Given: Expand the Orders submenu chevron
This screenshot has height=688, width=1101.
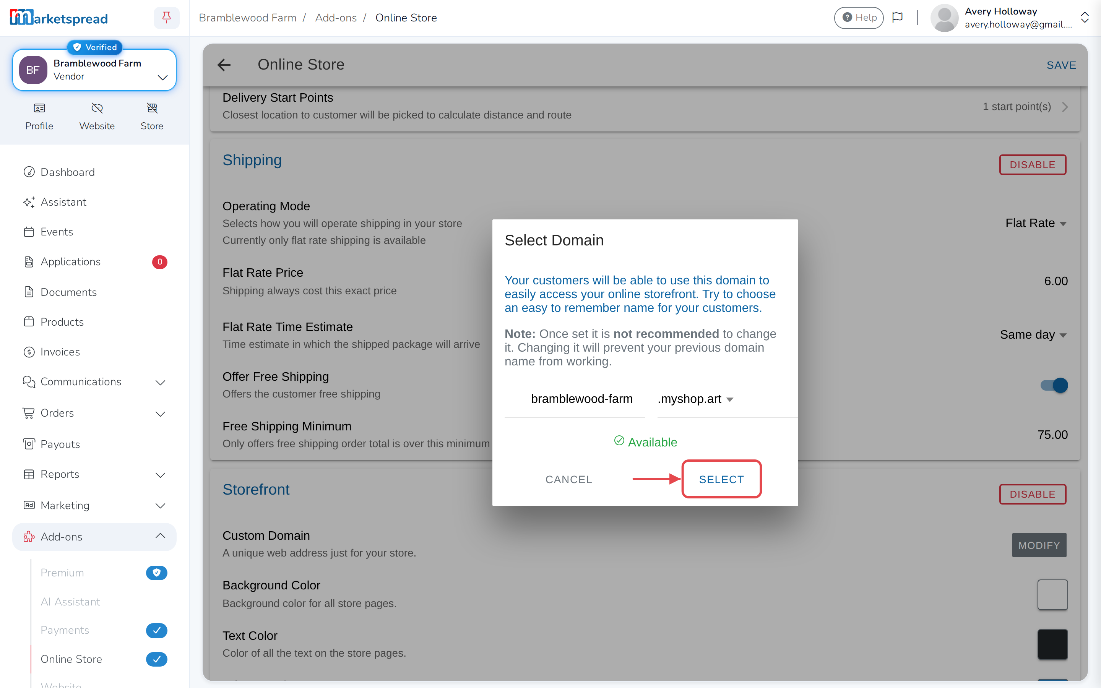Looking at the screenshot, I should (161, 414).
